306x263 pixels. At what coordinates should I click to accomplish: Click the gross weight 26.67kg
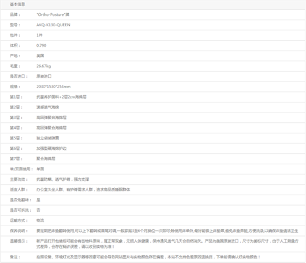[43, 66]
